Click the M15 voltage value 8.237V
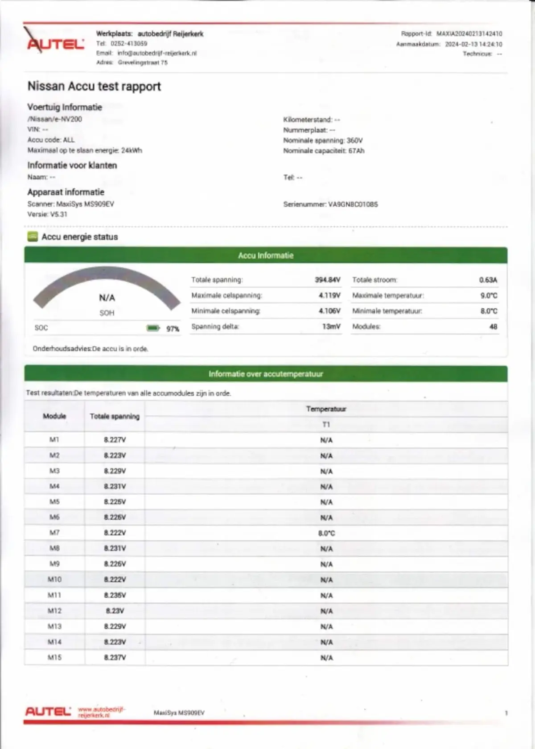Image resolution: width=535 pixels, height=749 pixels. (115, 658)
